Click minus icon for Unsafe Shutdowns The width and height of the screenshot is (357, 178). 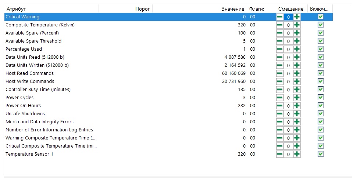click(x=280, y=114)
